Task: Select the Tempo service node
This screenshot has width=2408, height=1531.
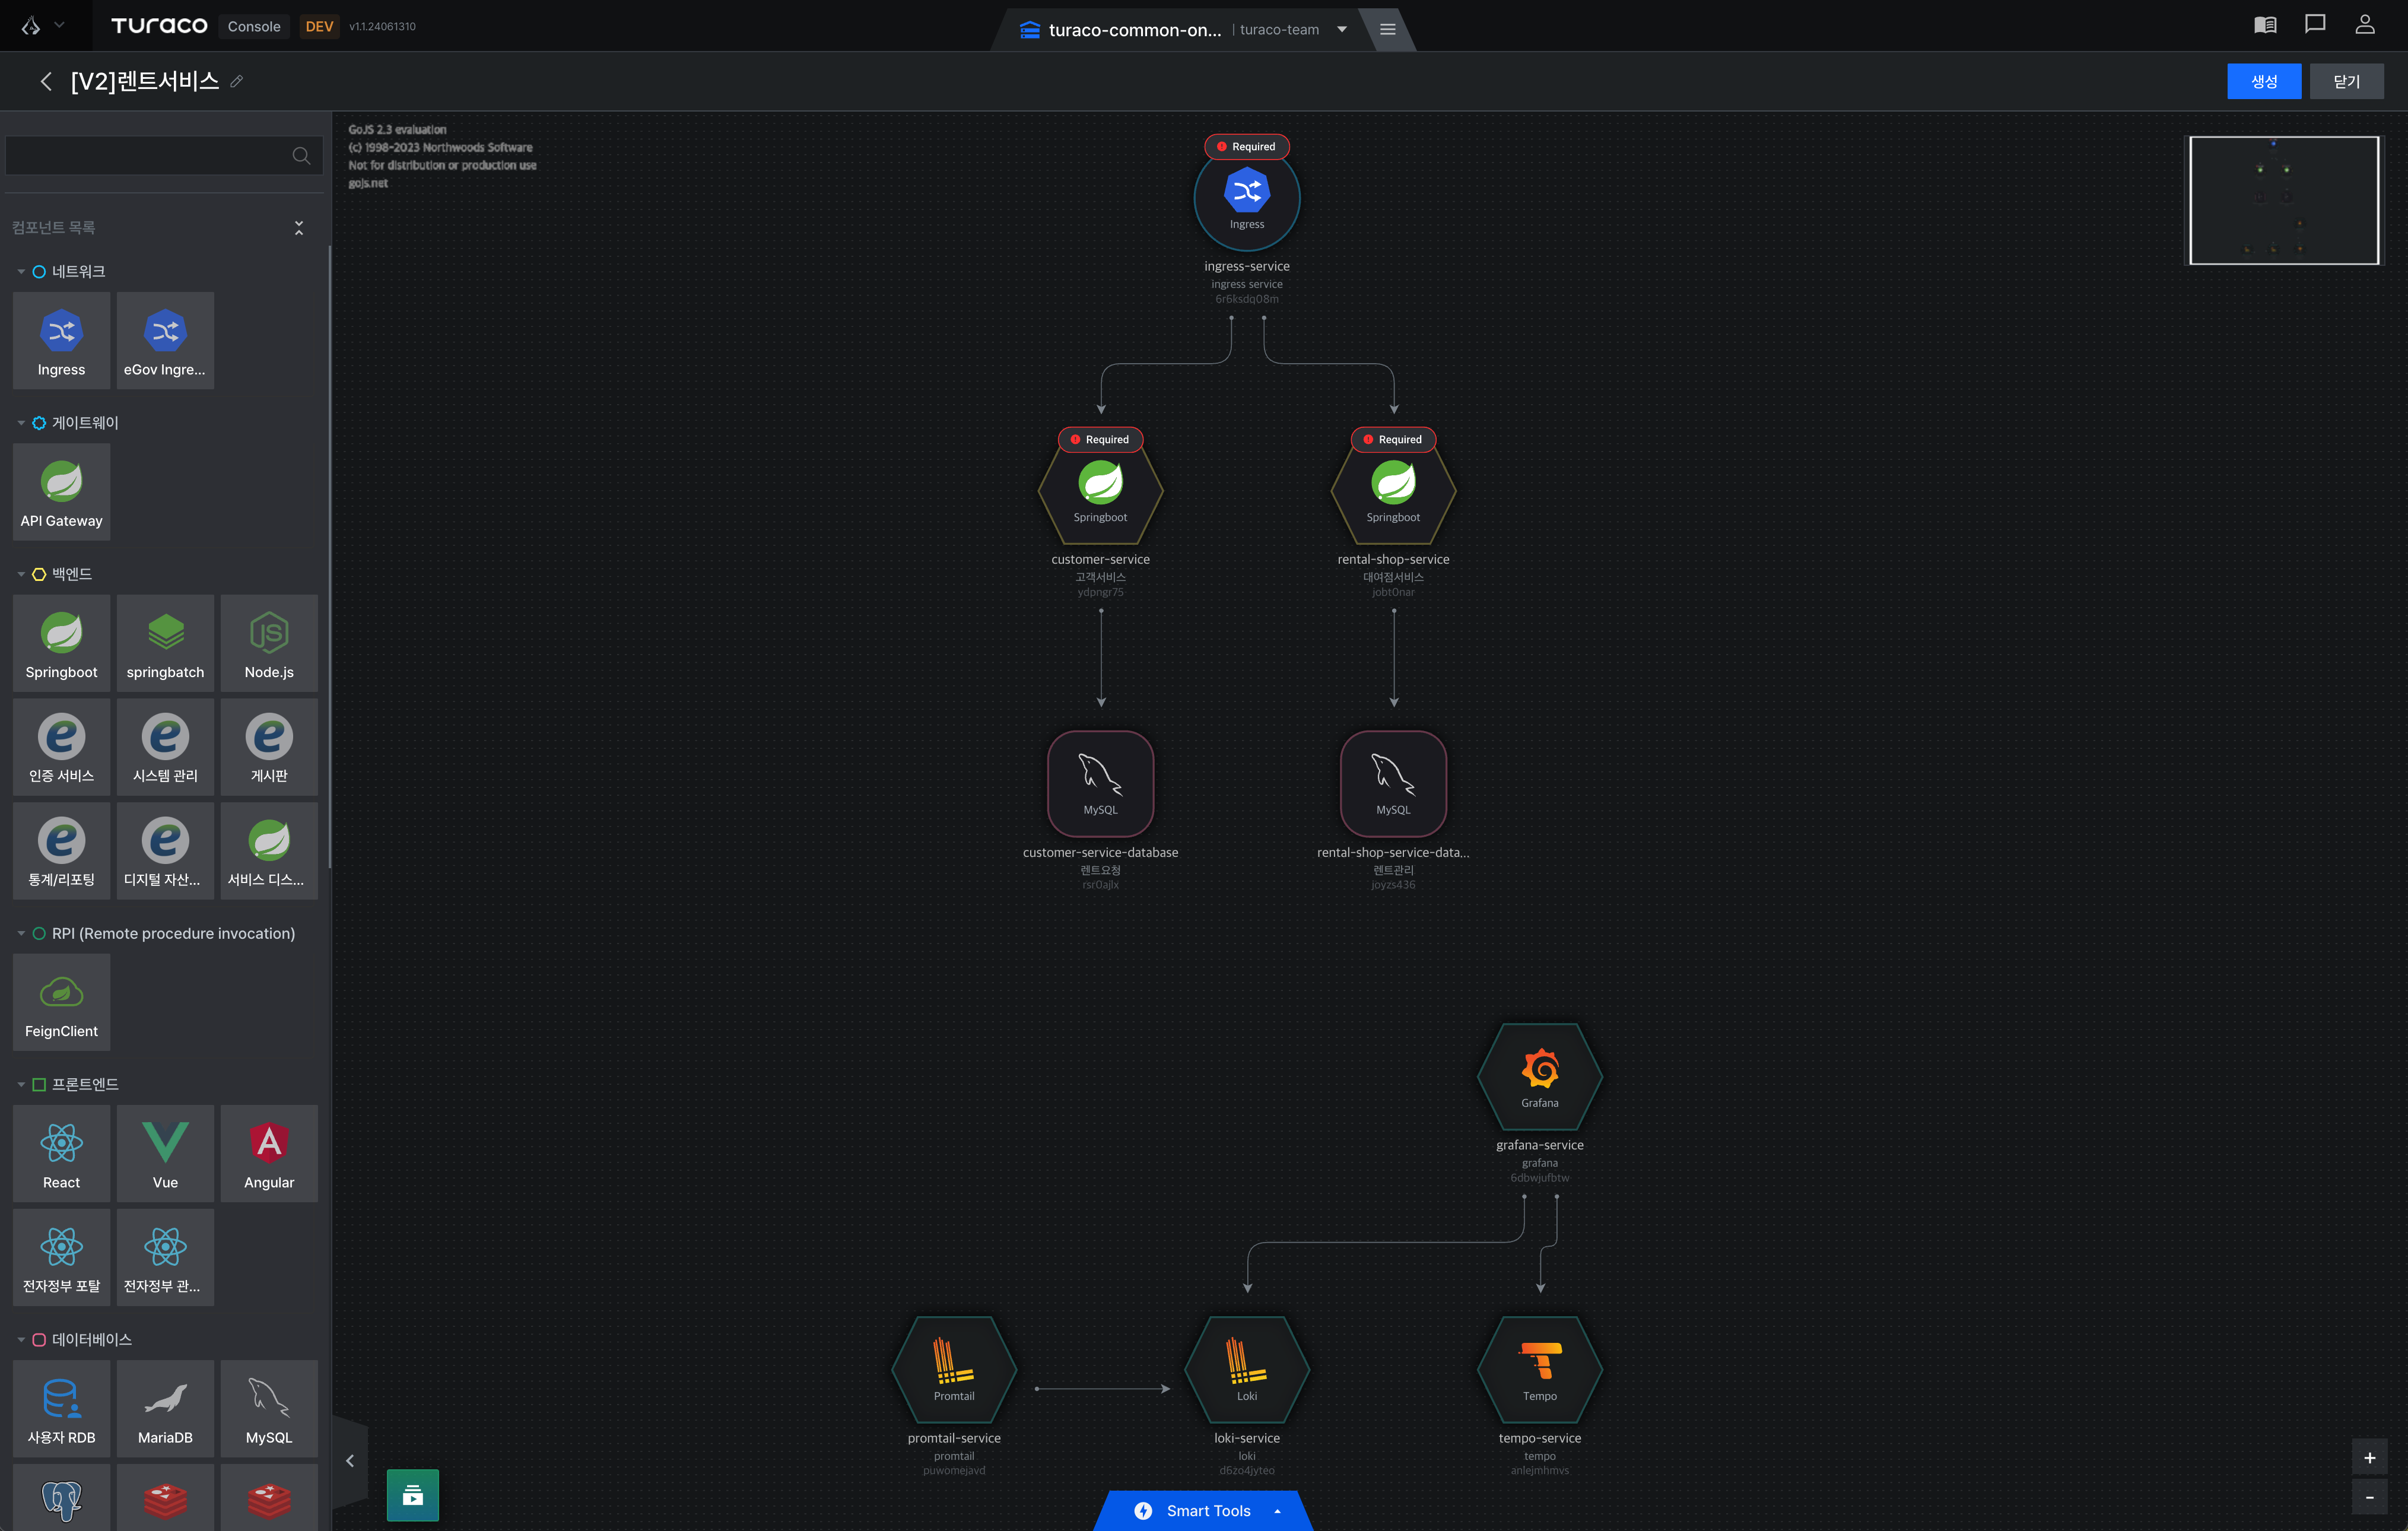Action: click(x=1539, y=1369)
